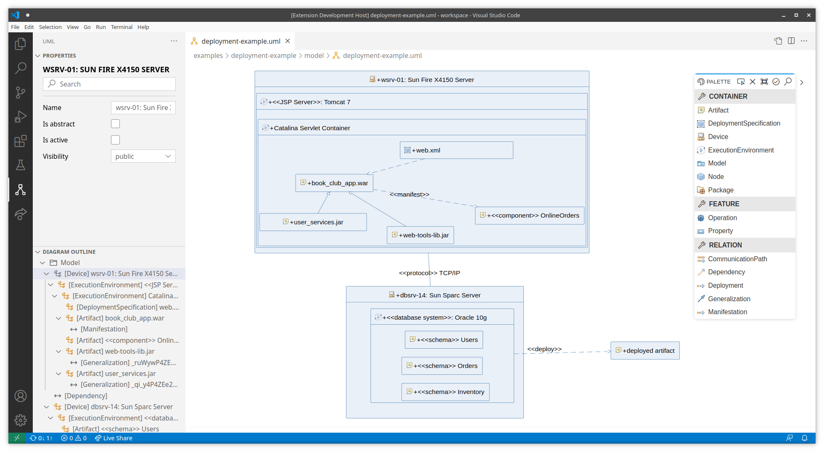Image resolution: width=824 pixels, height=452 pixels.
Task: Select the Artifact palette tool
Action: (x=745, y=110)
